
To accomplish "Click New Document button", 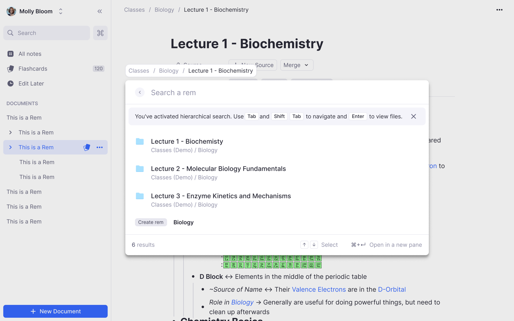I will click(55, 311).
